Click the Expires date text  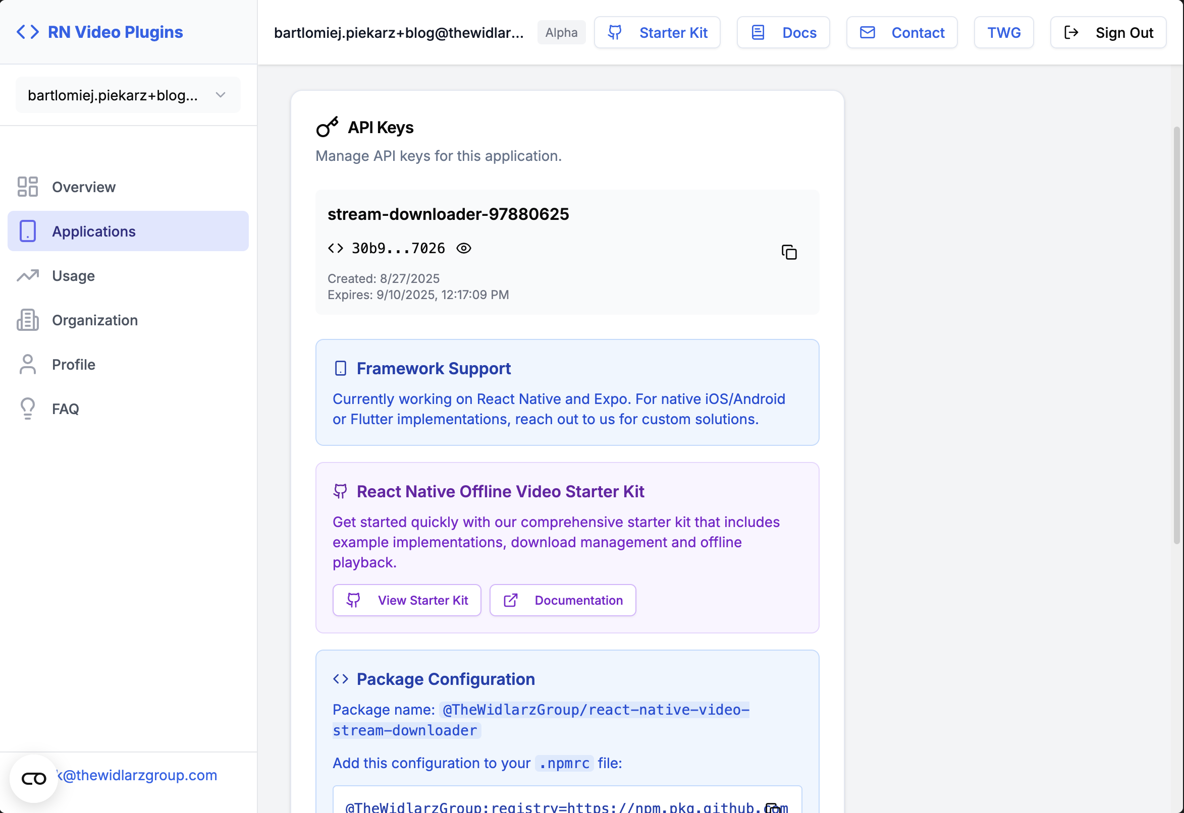[418, 295]
